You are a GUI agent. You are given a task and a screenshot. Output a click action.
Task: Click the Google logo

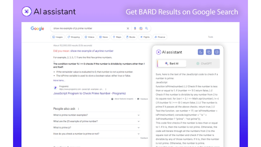point(37,28)
